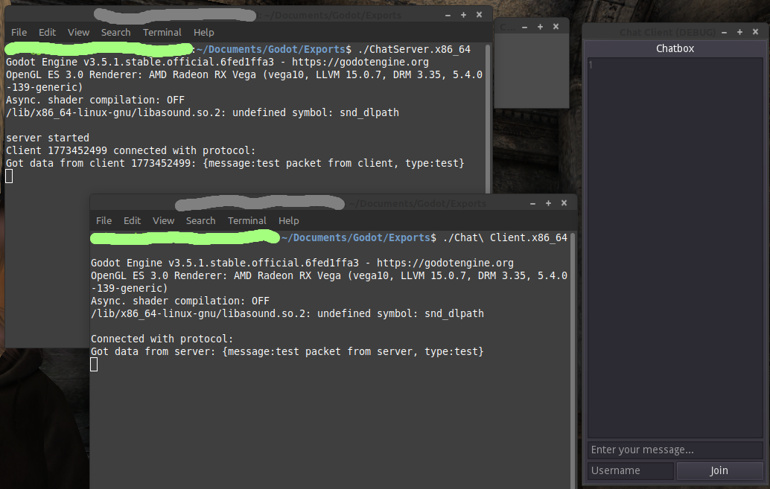Minimize the terminal running Chat Client.x86_64
770x489 pixels.
pos(532,203)
